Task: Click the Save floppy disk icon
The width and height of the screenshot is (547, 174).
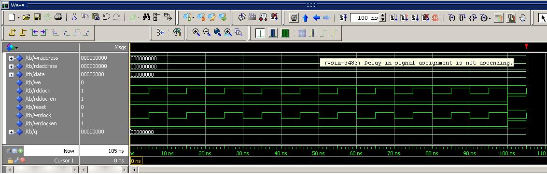Action: coord(37,17)
